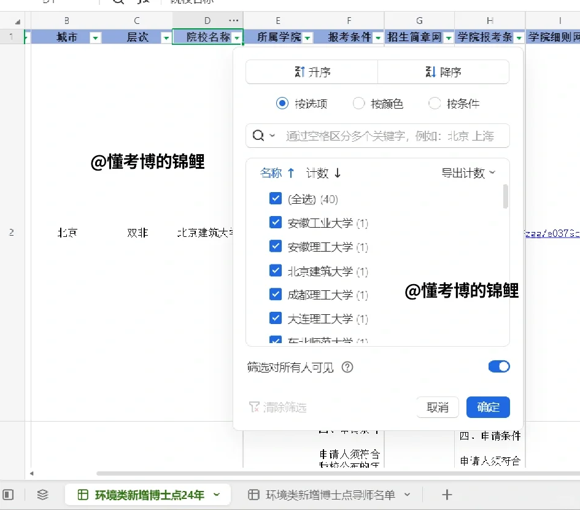Sort filter list by 计数
This screenshot has width=580, height=510.
(323, 172)
